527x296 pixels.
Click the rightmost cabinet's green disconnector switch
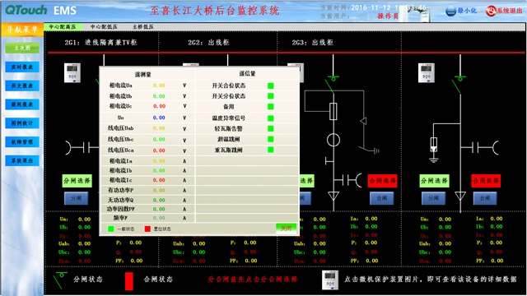tap(458, 84)
